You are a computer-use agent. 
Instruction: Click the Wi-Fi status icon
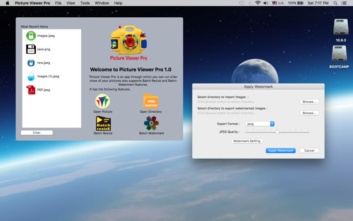click(258, 3)
